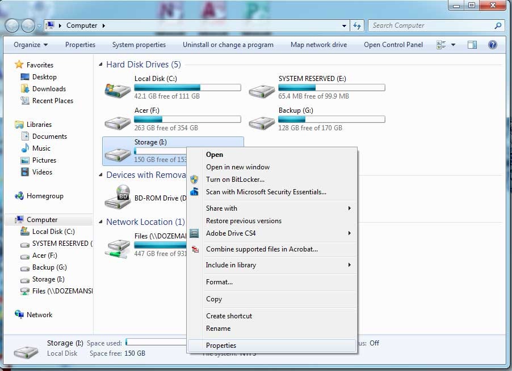The width and height of the screenshot is (512, 371).
Task: Expand the Include in library submenu
Action: click(350, 265)
